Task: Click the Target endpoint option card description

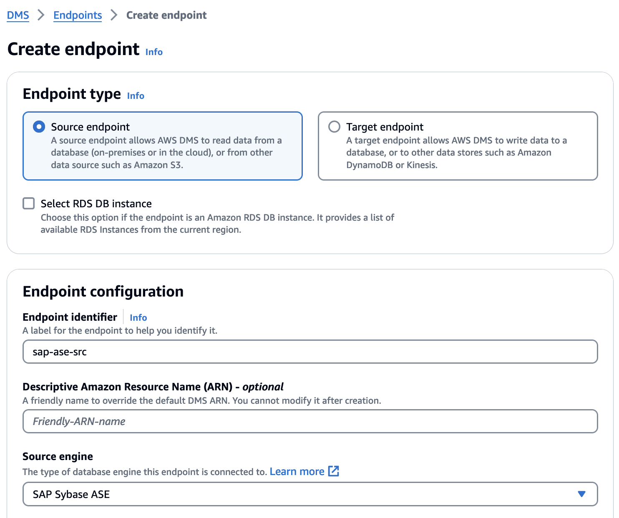Action: click(x=456, y=153)
